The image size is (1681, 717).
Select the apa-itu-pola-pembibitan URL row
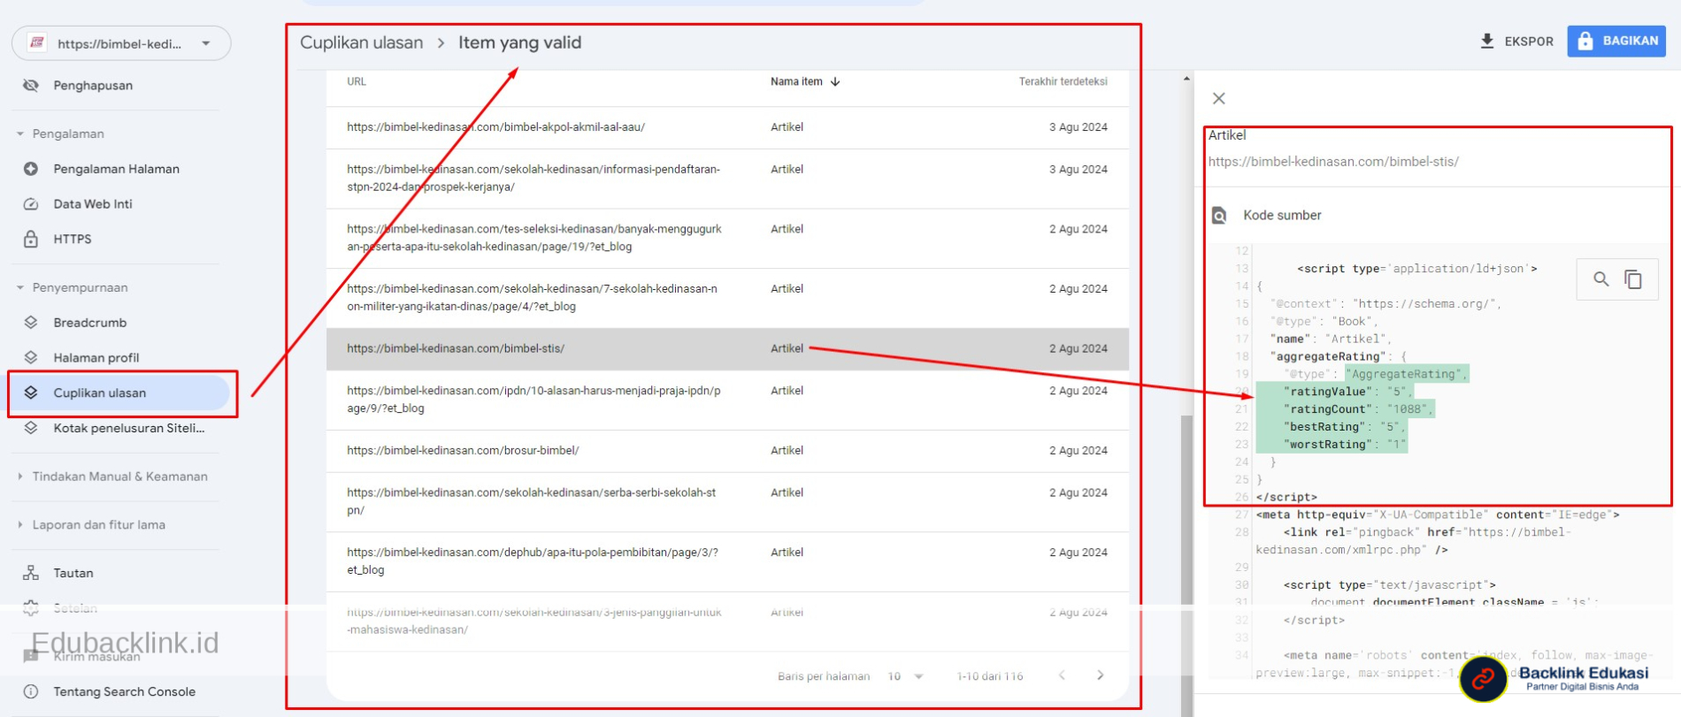727,561
